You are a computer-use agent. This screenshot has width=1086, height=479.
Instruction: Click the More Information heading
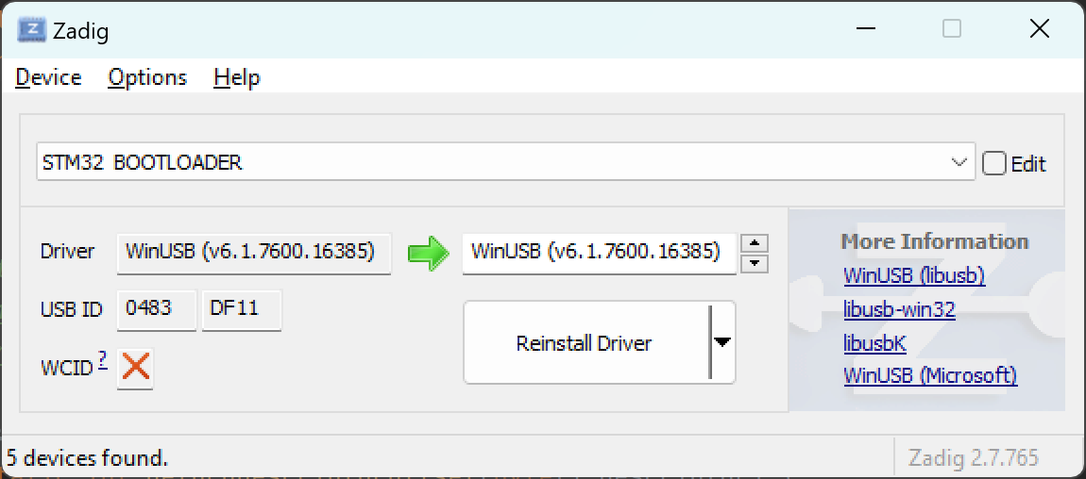(934, 241)
